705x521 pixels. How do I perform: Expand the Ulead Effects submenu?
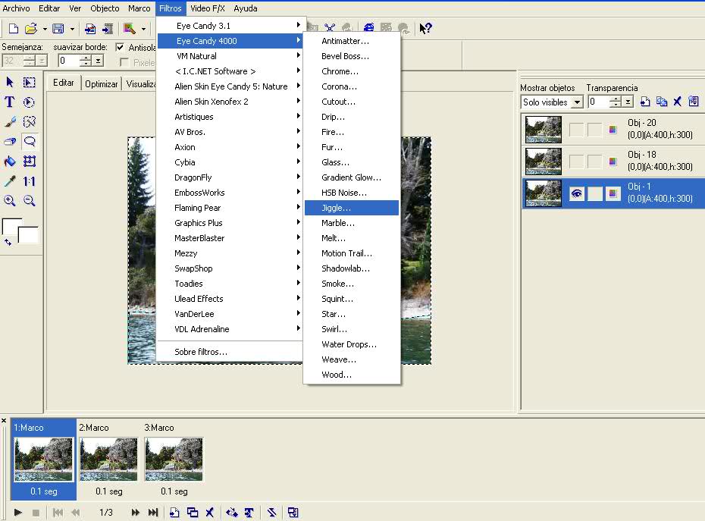tap(229, 299)
